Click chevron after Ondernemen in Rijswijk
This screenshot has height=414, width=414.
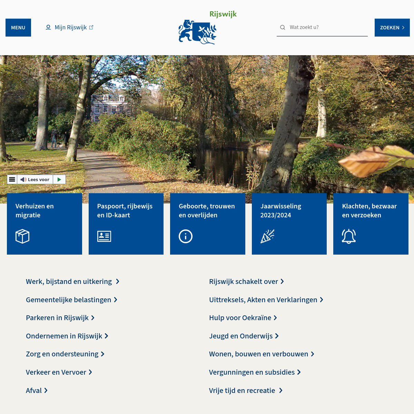(x=107, y=336)
